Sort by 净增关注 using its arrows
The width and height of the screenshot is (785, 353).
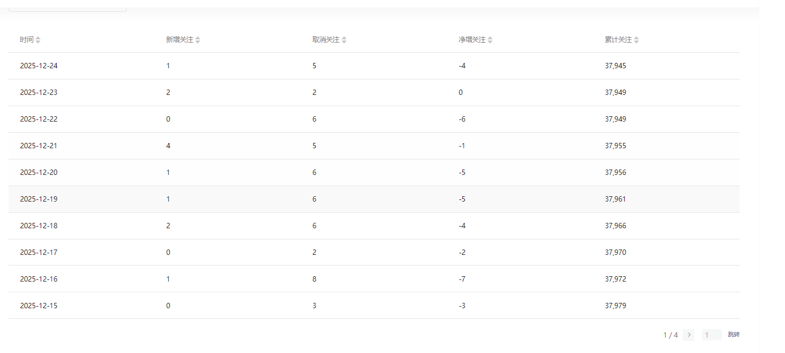point(490,40)
